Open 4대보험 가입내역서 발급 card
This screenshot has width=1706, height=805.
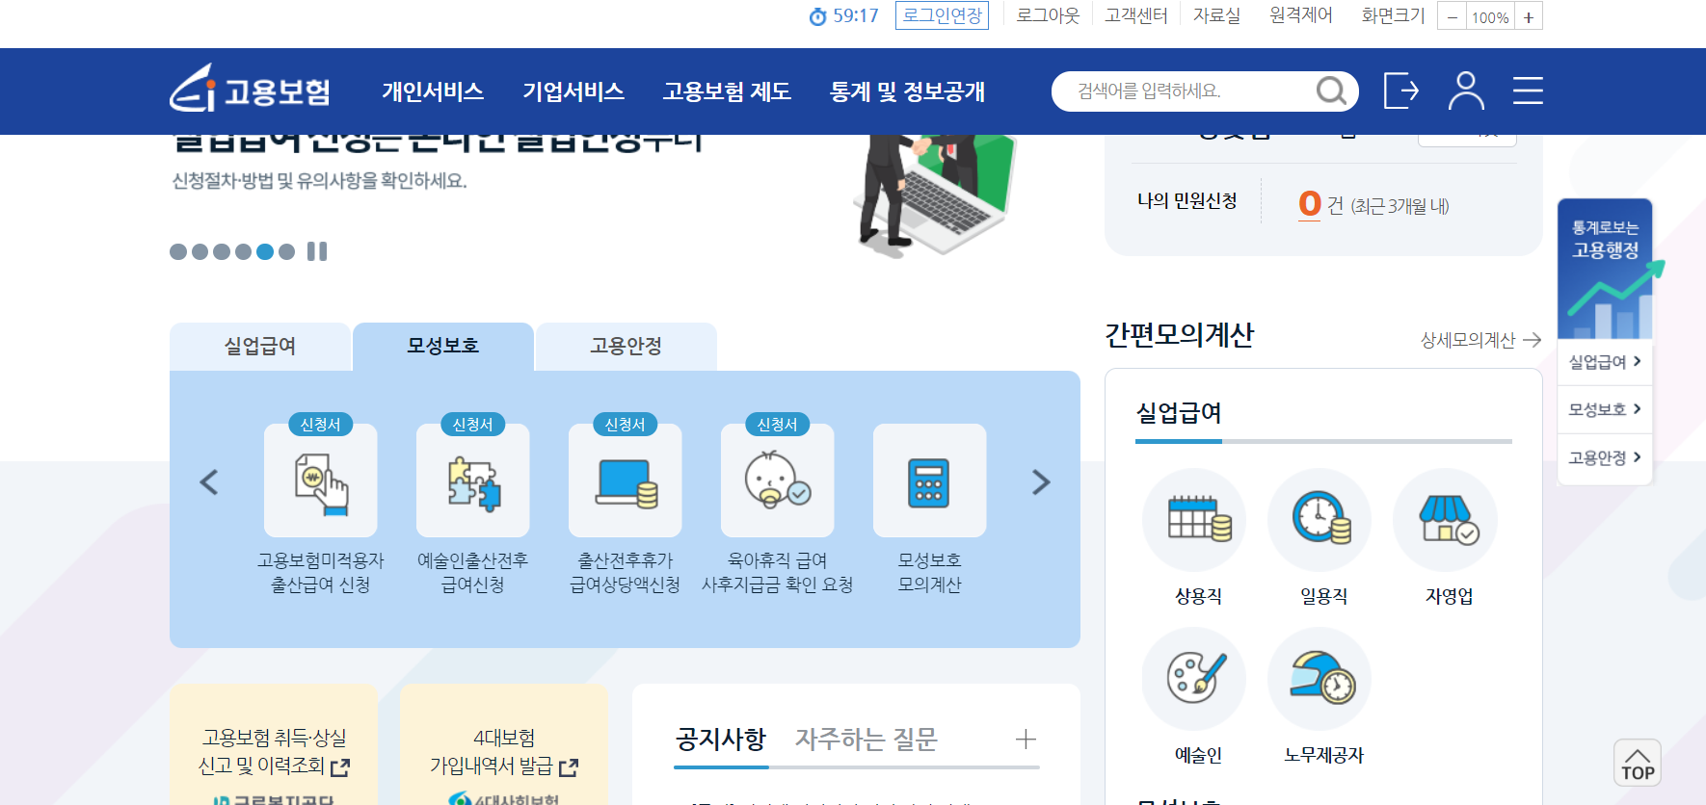(x=504, y=743)
